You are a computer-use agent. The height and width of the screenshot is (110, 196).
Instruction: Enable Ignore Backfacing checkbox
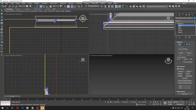178,49
